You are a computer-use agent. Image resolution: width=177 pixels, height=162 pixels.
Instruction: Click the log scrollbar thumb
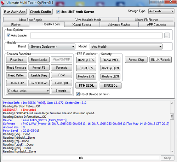point(172,116)
